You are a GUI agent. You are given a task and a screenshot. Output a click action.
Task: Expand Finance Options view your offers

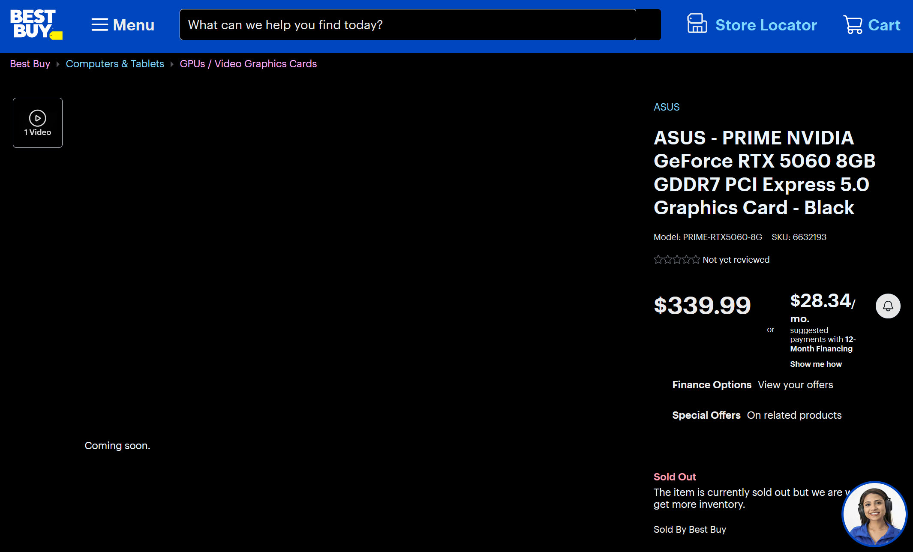pyautogui.click(x=752, y=385)
